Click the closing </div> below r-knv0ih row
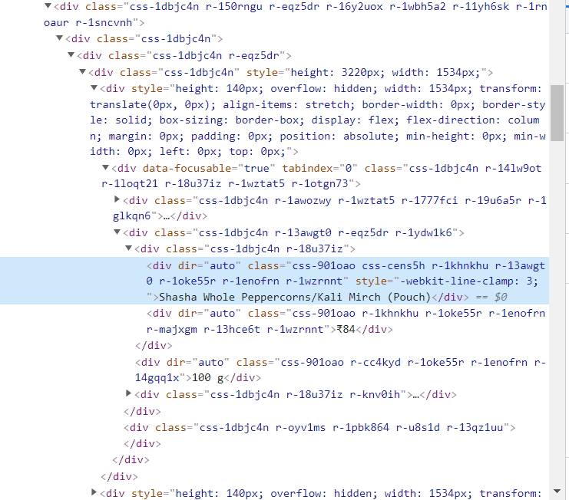The height and width of the screenshot is (500, 569). (142, 412)
